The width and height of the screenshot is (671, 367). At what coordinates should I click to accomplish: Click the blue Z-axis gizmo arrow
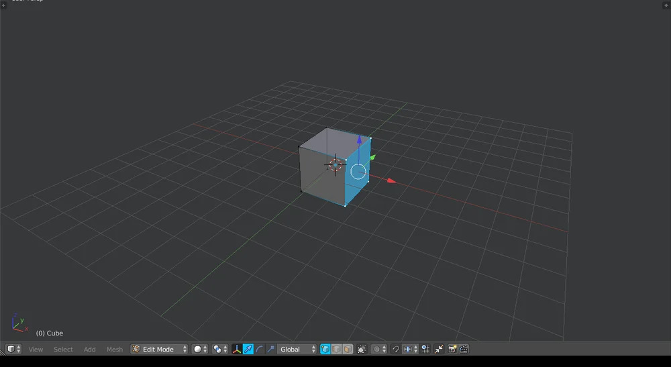[x=359, y=140]
